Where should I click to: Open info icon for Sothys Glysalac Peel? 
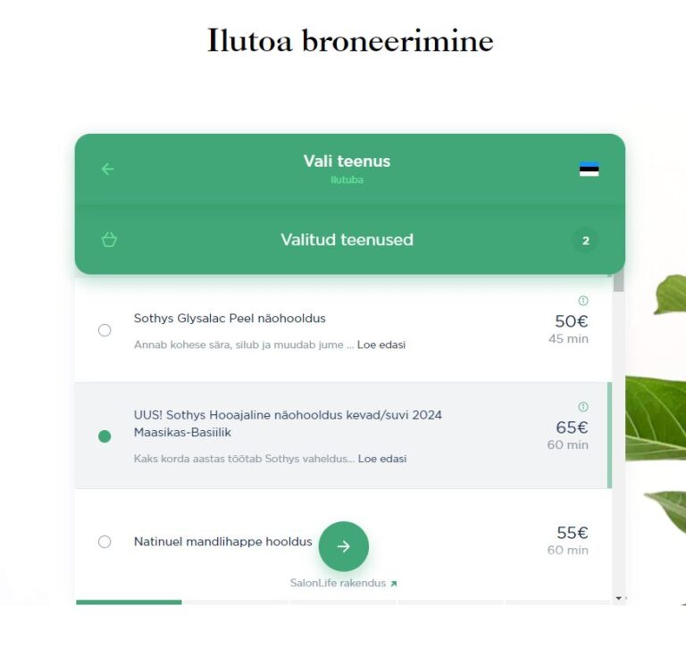582,301
